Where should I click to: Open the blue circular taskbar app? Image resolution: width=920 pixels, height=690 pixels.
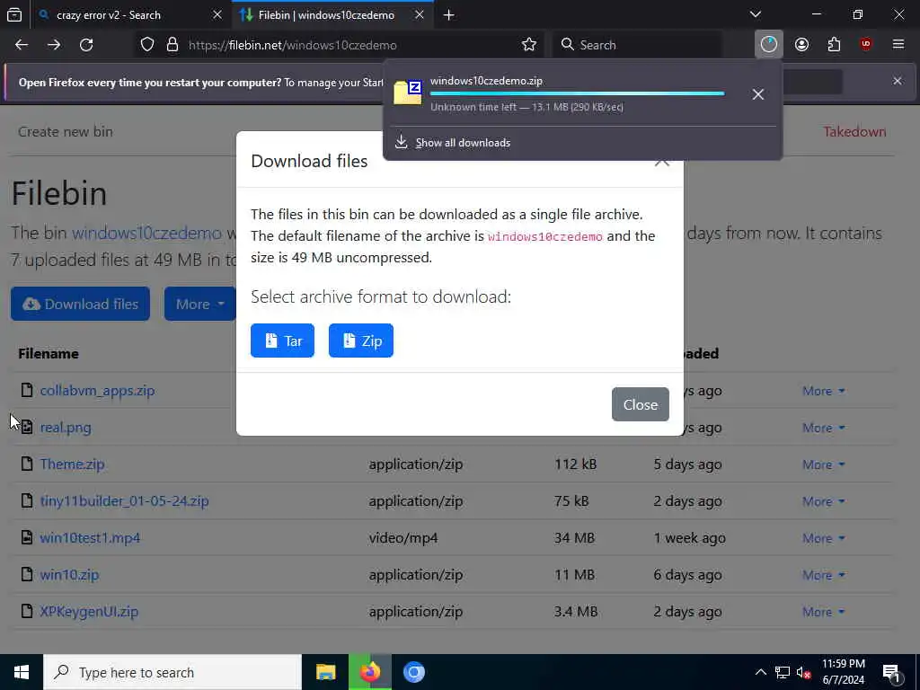414,672
